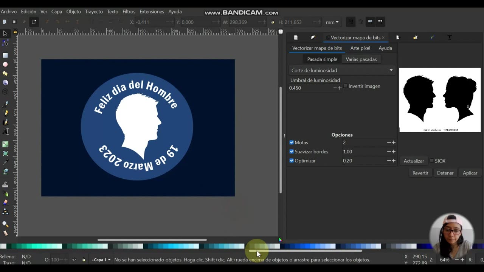The width and height of the screenshot is (484, 272).
Task: Select the Spray tool
Action: point(5,193)
